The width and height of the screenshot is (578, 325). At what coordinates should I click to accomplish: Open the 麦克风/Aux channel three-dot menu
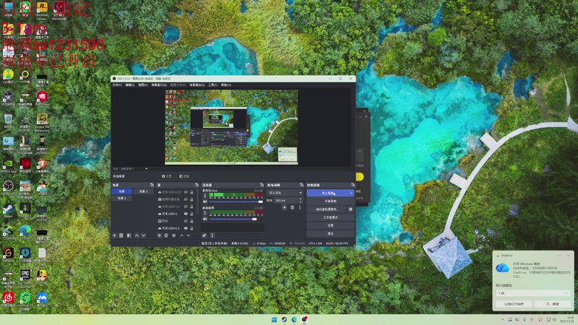(205, 196)
